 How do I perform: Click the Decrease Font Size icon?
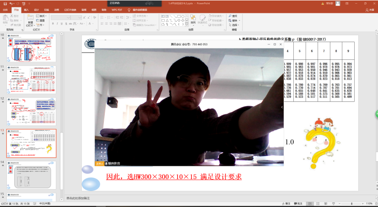[x=89, y=17]
